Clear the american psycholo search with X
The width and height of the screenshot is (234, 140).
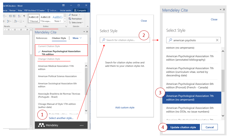(217, 40)
